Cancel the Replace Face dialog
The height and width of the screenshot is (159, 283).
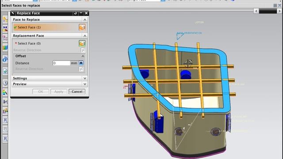77,91
